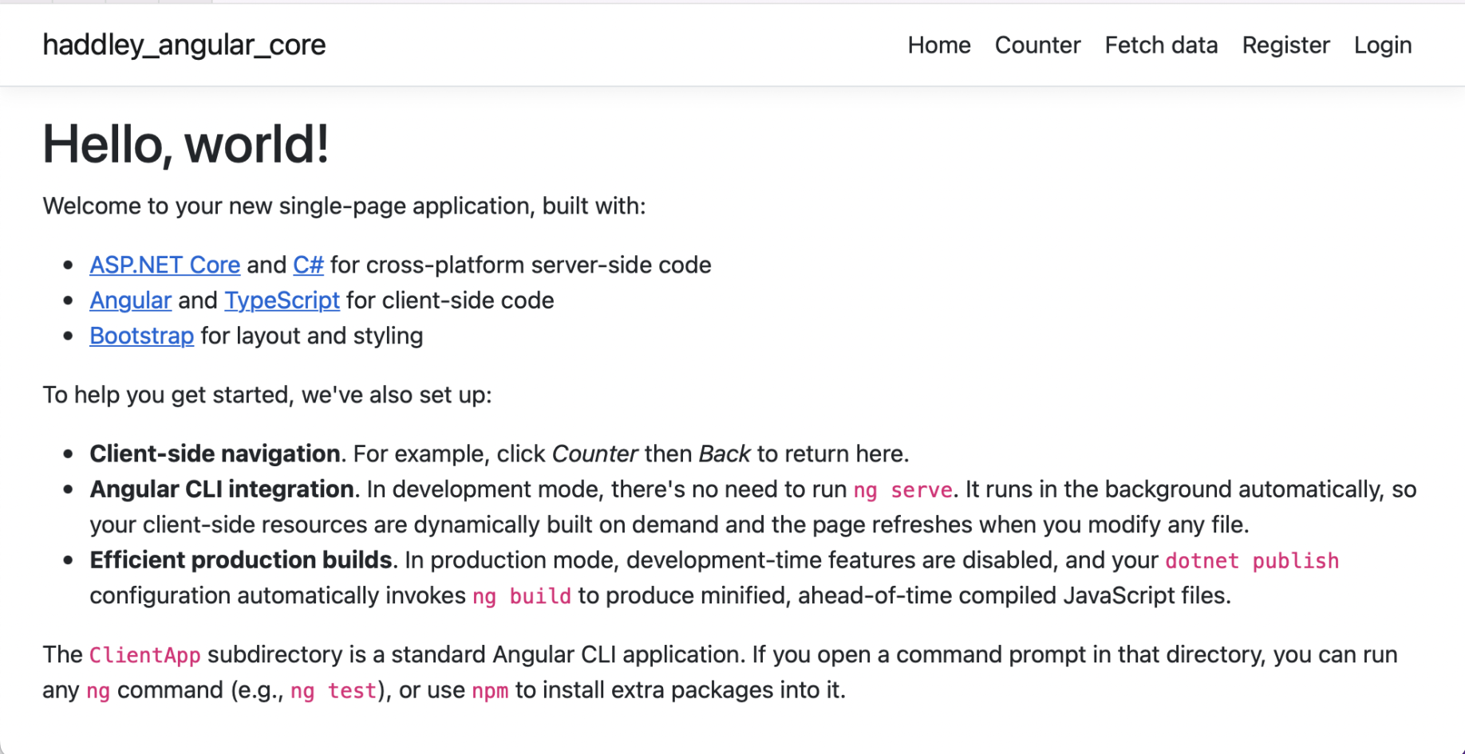Go to the Home nav item
Viewport: 1465px width, 754px height.
point(939,45)
